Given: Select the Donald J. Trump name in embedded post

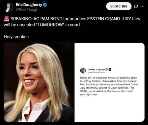Looking at the screenshot, I should (x=96, y=70).
